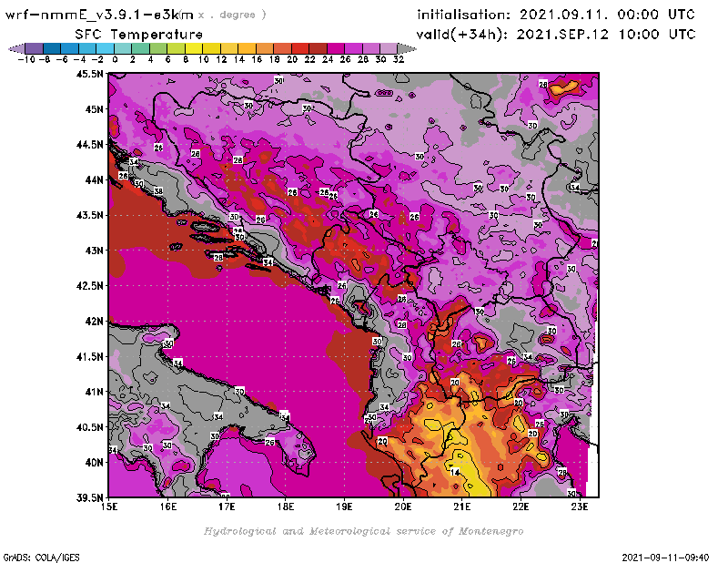
Task: Click the legend value 0
Action: click(115, 59)
